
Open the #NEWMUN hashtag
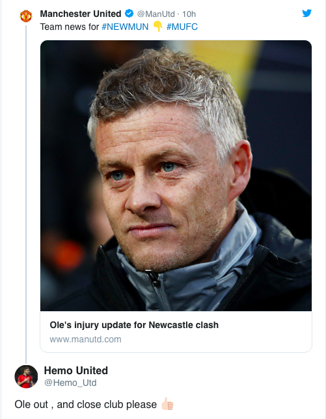click(x=125, y=27)
